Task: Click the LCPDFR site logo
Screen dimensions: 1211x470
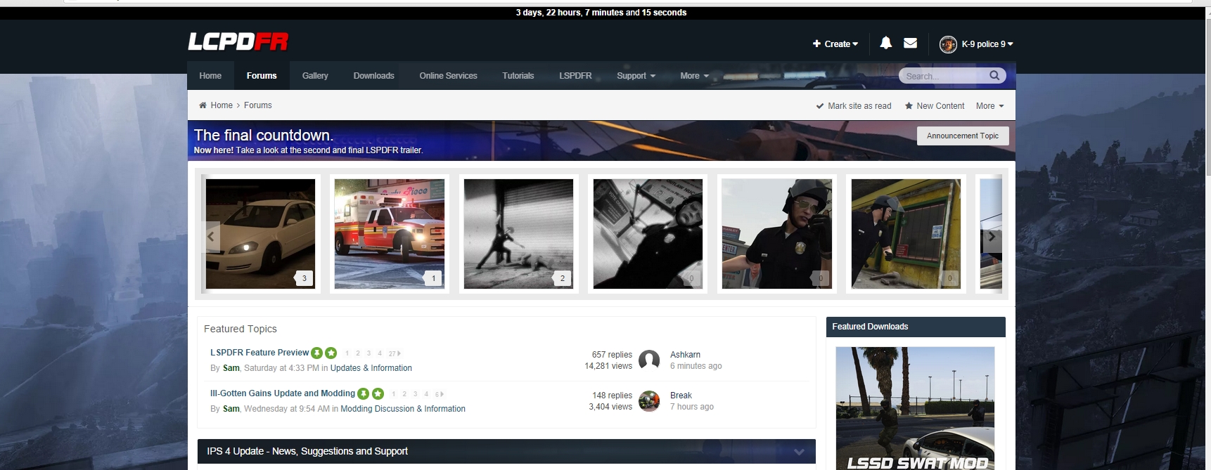Action: [x=238, y=42]
